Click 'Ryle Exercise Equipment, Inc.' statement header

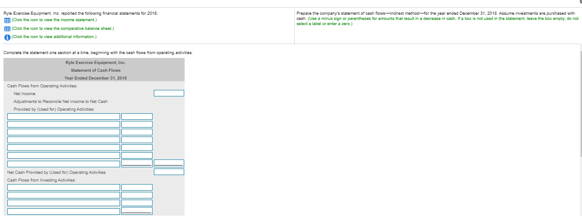pos(96,63)
